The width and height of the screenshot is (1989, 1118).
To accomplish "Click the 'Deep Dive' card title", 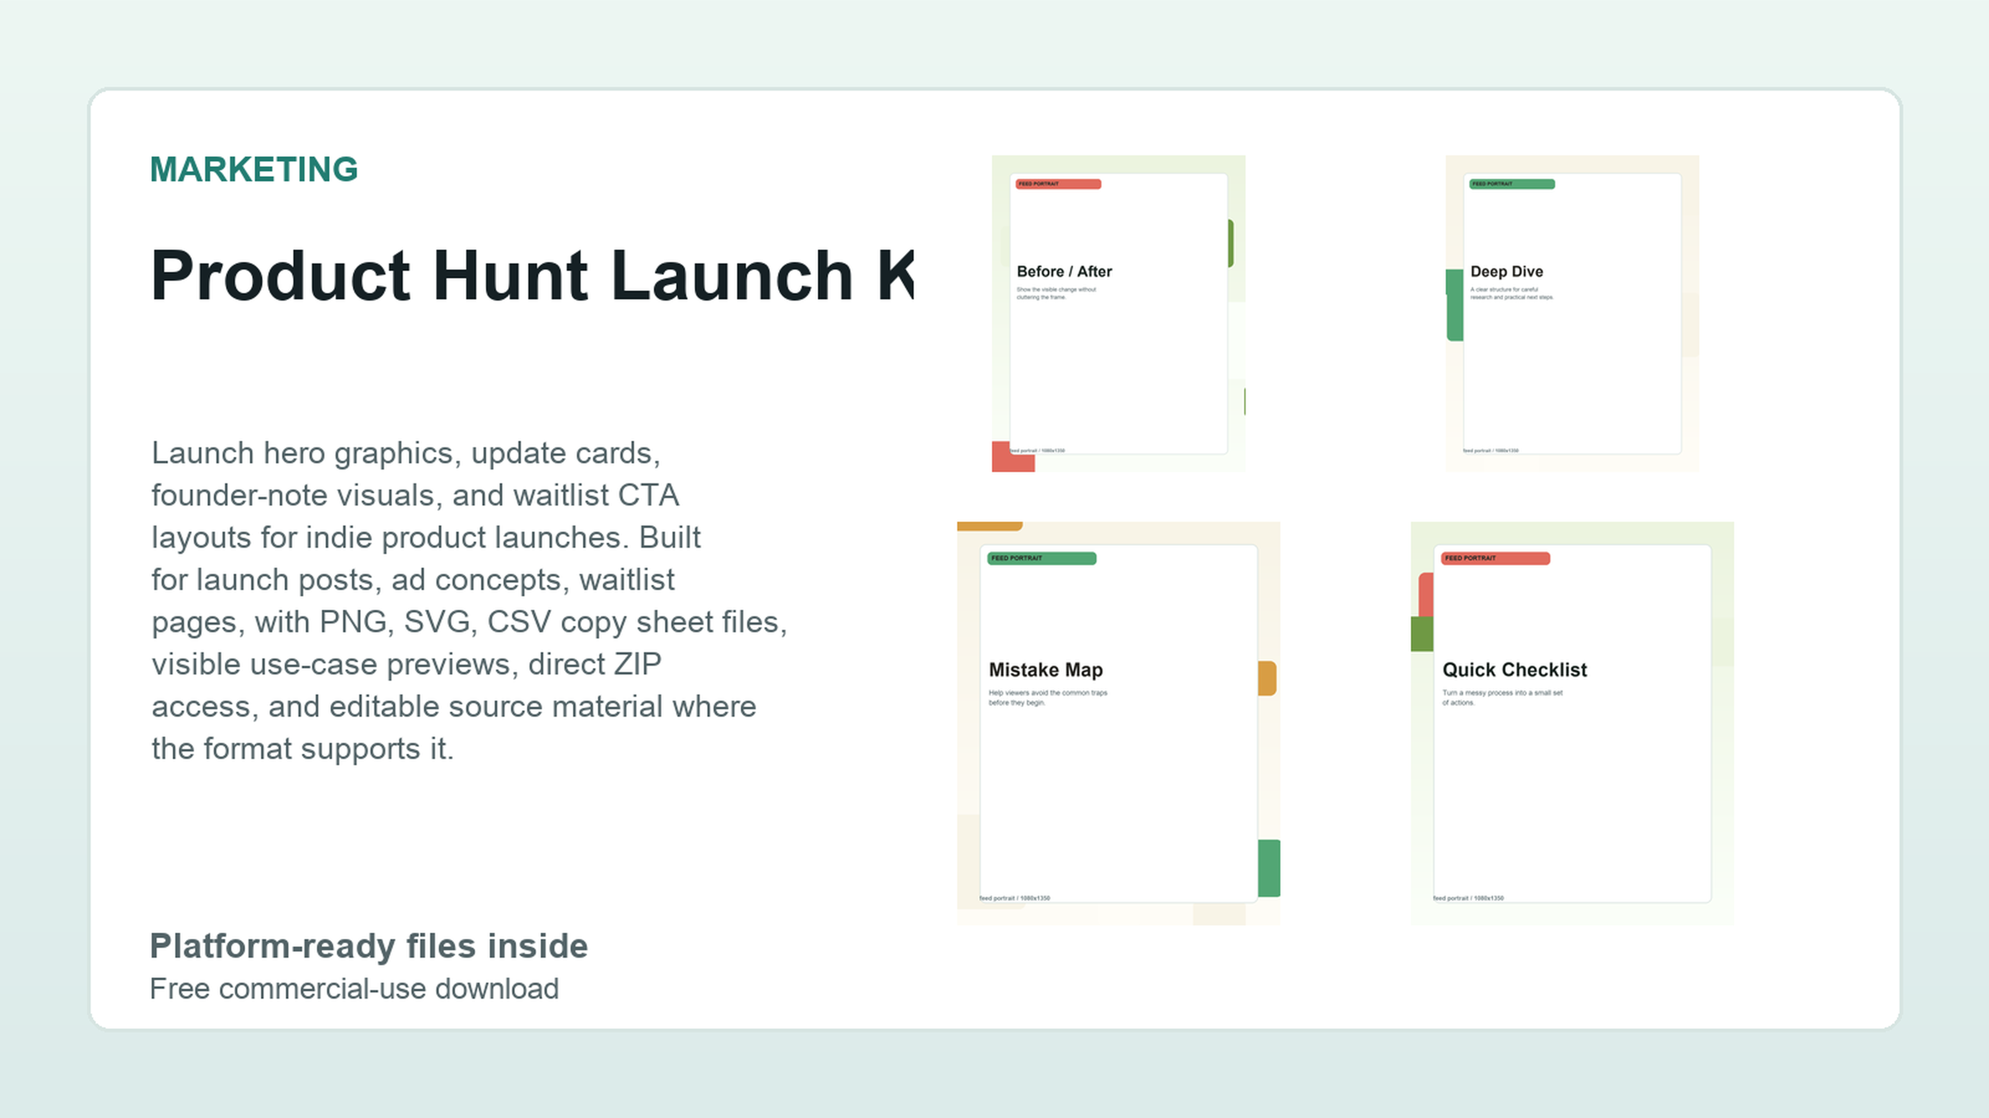I will click(1507, 271).
